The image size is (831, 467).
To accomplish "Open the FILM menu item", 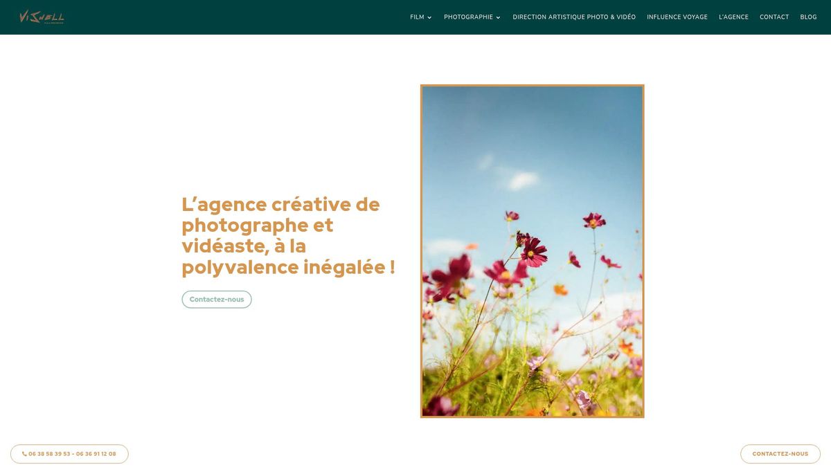I will [x=415, y=15].
